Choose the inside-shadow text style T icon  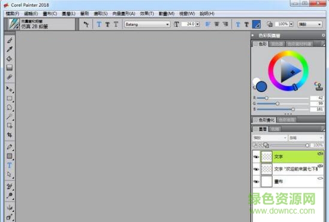click(116, 25)
